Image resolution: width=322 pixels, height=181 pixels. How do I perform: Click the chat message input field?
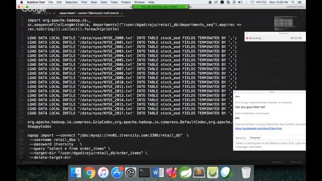[270, 145]
